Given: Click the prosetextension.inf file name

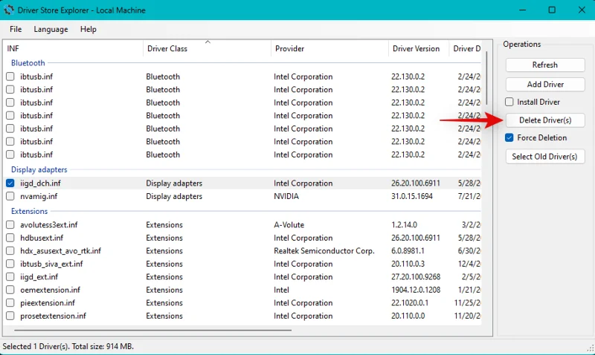Looking at the screenshot, I should click(53, 316).
